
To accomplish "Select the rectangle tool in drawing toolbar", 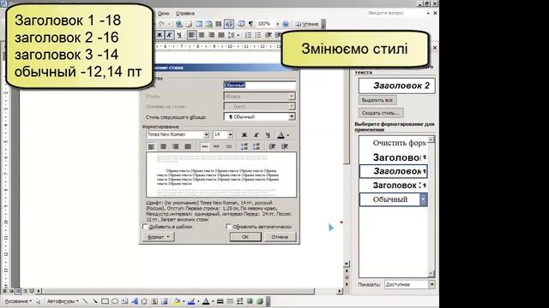I will pos(105,301).
